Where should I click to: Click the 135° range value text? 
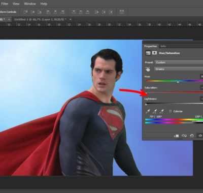click(198, 117)
